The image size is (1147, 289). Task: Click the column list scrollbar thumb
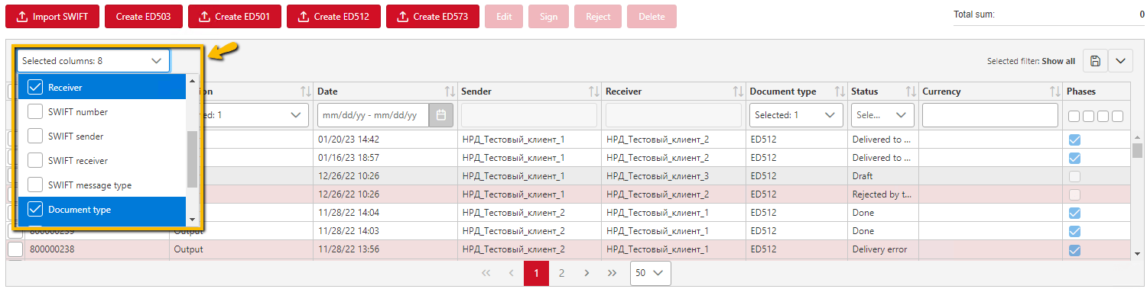click(x=192, y=159)
